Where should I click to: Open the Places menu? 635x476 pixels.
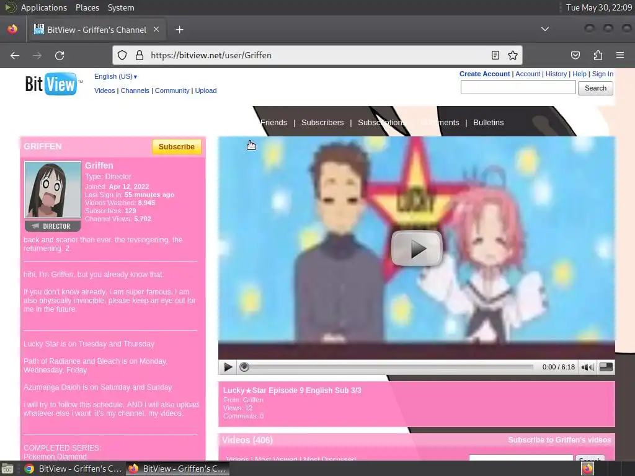point(87,7)
